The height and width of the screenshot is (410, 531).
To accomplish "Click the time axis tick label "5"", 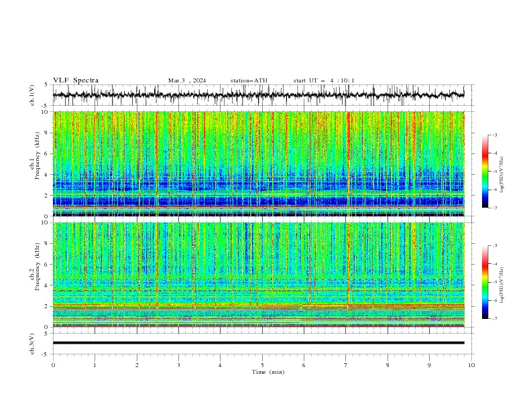I will (262, 365).
